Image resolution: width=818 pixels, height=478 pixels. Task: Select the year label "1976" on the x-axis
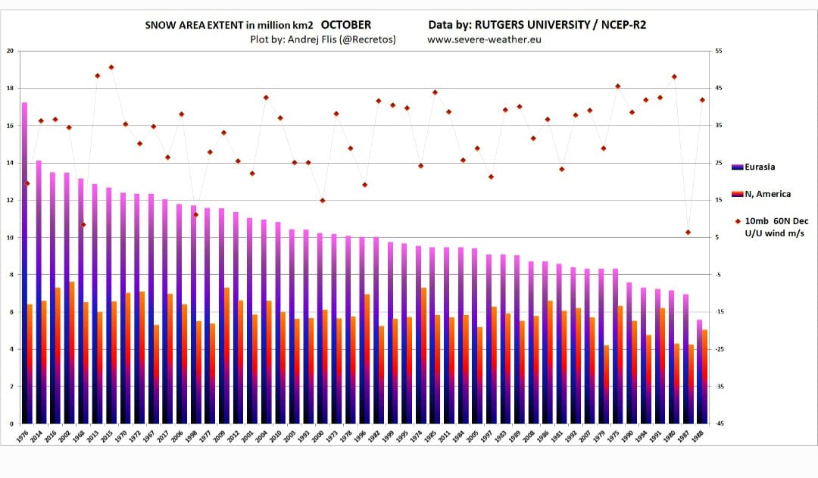23,436
